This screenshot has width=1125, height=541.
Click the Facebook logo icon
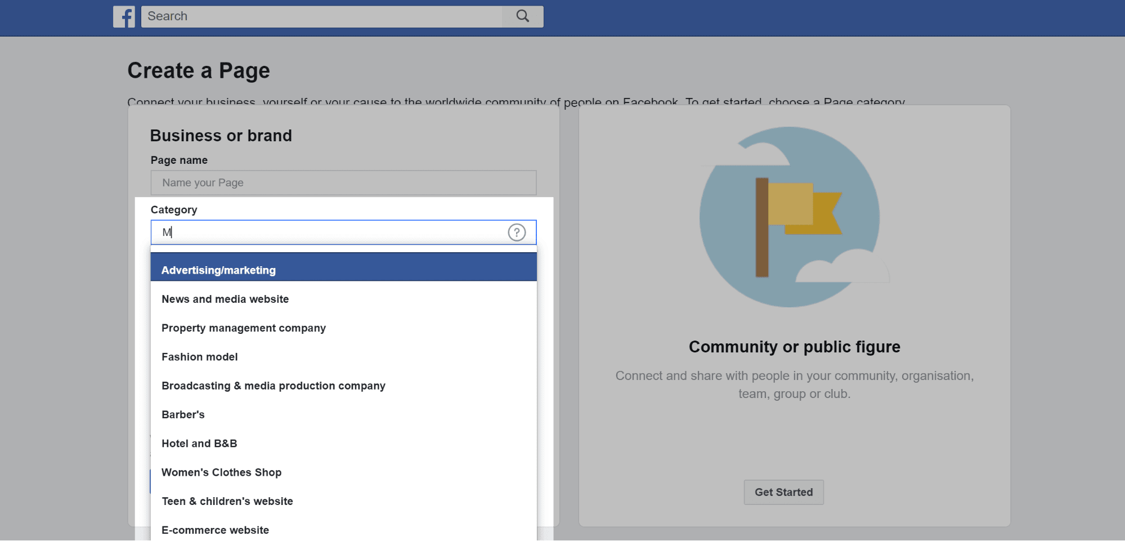124,17
